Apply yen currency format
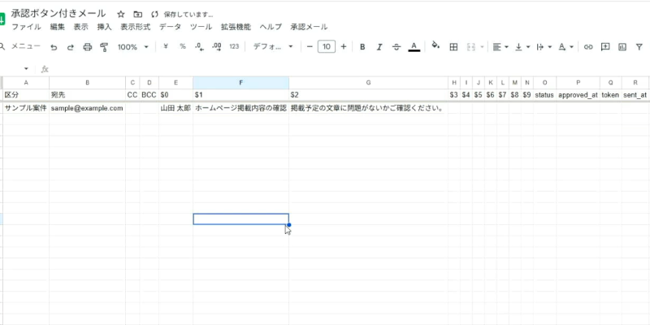Screen dimensions: 650x325 (x=166, y=46)
